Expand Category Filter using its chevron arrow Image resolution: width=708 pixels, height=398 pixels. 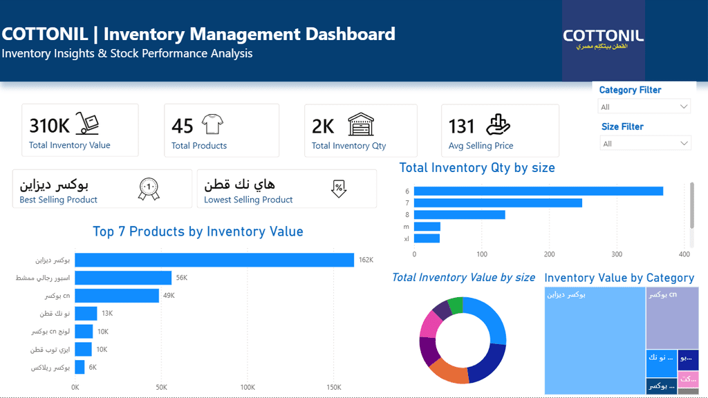click(684, 106)
